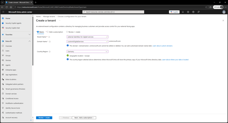228x123 pixels.
Task: Click Next : Add a subscription button
Action: (x=84, y=118)
